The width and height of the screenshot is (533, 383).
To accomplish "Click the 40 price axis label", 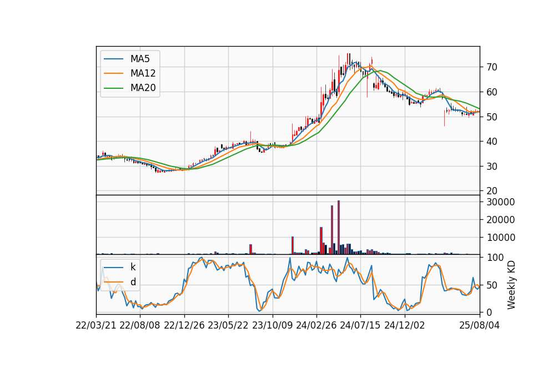I will (x=492, y=142).
